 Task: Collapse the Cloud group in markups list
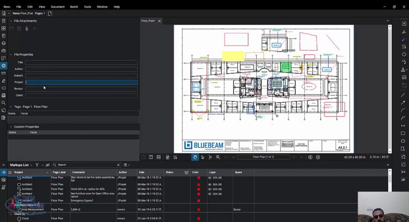[11, 214]
